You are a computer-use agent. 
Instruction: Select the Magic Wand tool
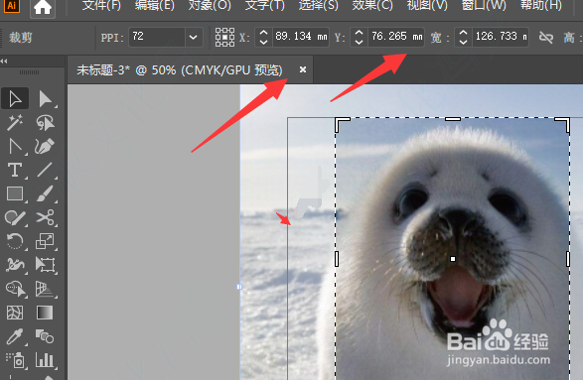pyautogui.click(x=15, y=123)
